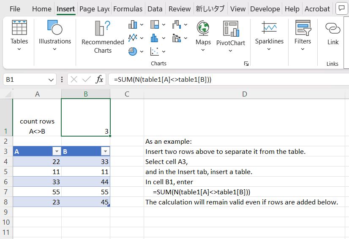Screen dimensions: 349x239
Task: Select cell B1 showing 3
Action: (x=86, y=117)
